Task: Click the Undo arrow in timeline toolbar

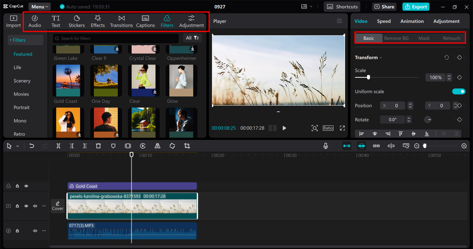Action: pos(32,146)
